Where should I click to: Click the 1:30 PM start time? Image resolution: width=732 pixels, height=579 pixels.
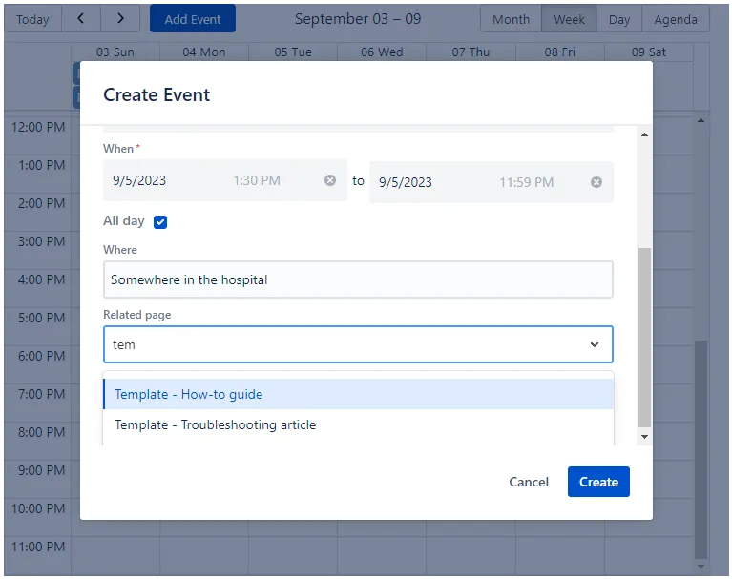[257, 180]
